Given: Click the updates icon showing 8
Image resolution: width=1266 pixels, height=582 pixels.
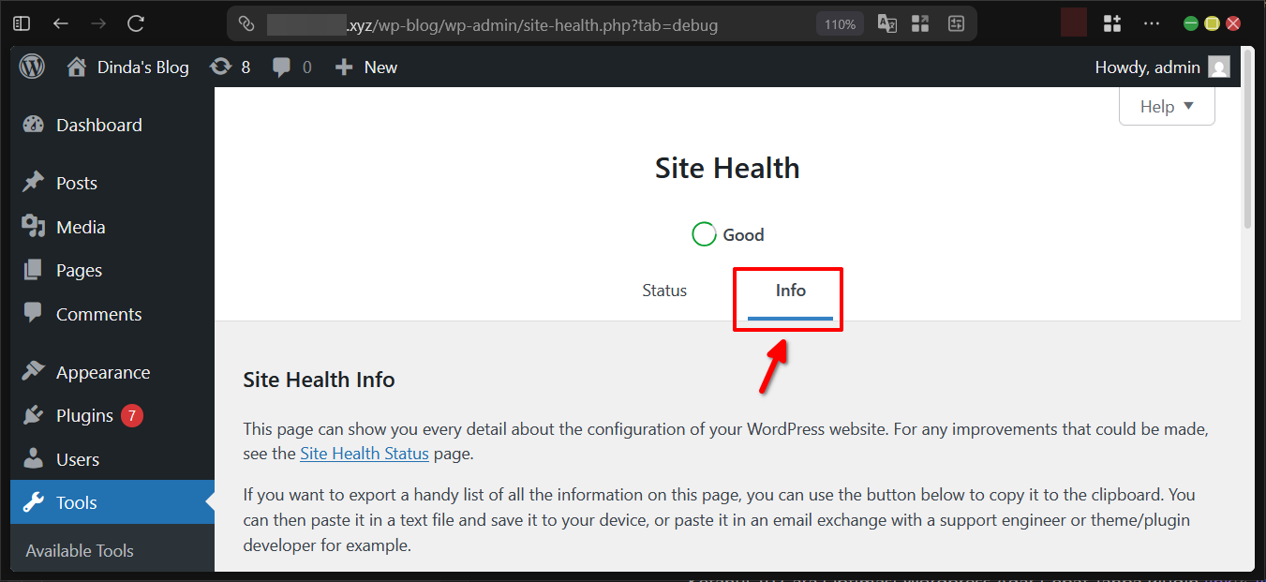Looking at the screenshot, I should click(229, 66).
